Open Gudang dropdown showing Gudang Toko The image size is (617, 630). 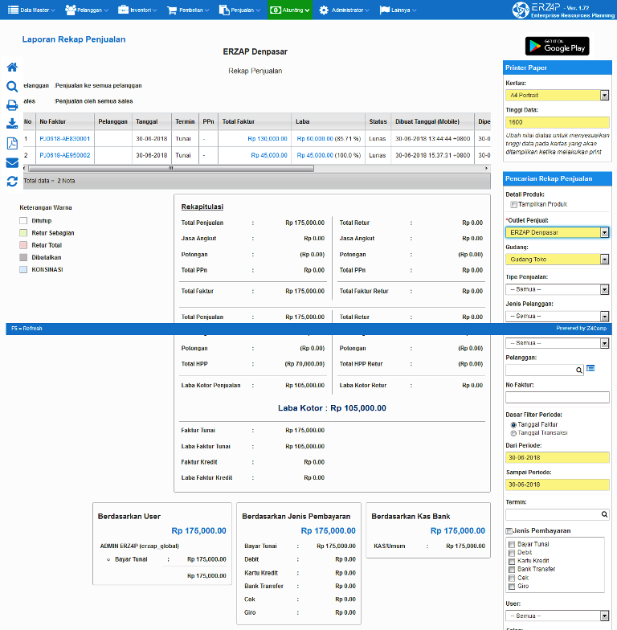(x=558, y=260)
